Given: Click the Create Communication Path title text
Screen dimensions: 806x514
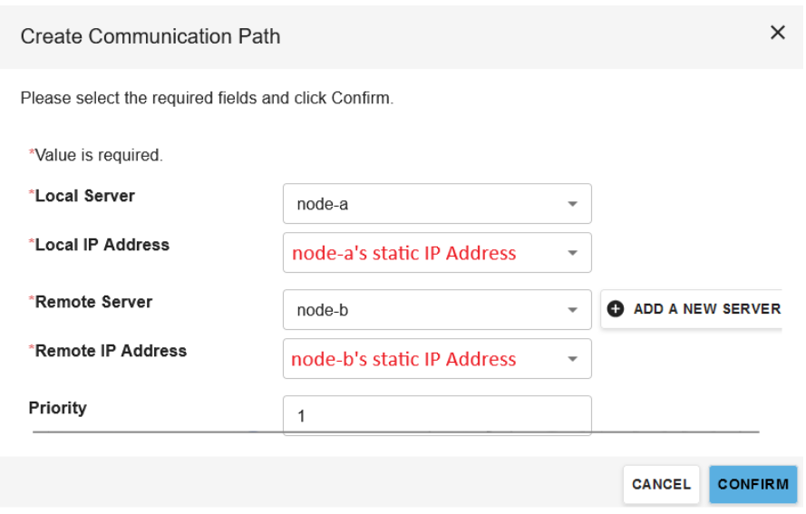Looking at the screenshot, I should click(x=151, y=36).
